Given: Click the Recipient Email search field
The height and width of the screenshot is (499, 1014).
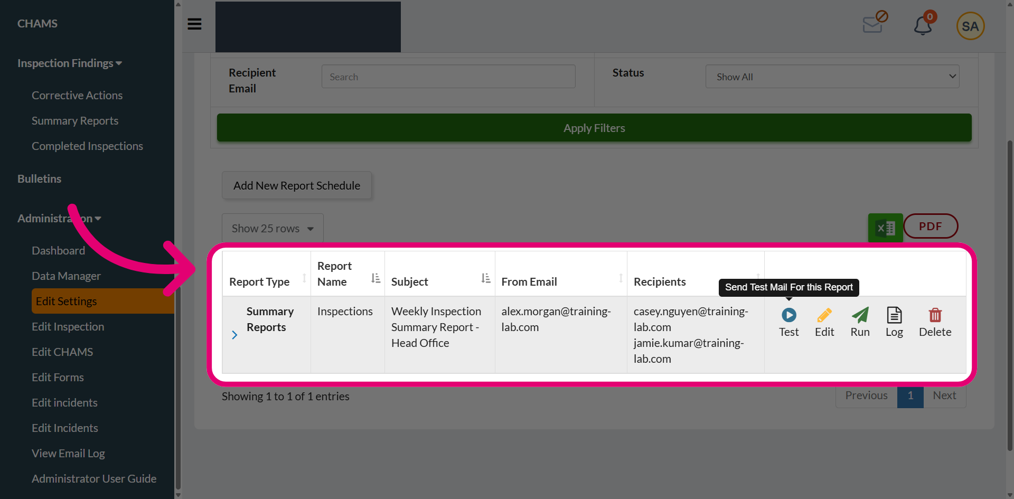Looking at the screenshot, I should 448,77.
